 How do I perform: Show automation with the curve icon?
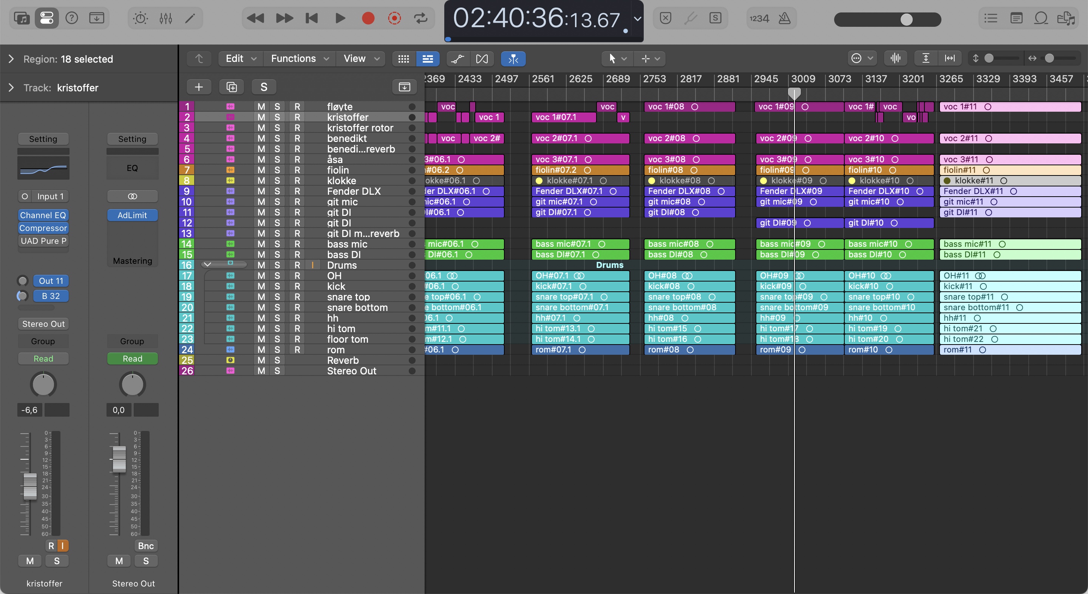click(x=457, y=58)
